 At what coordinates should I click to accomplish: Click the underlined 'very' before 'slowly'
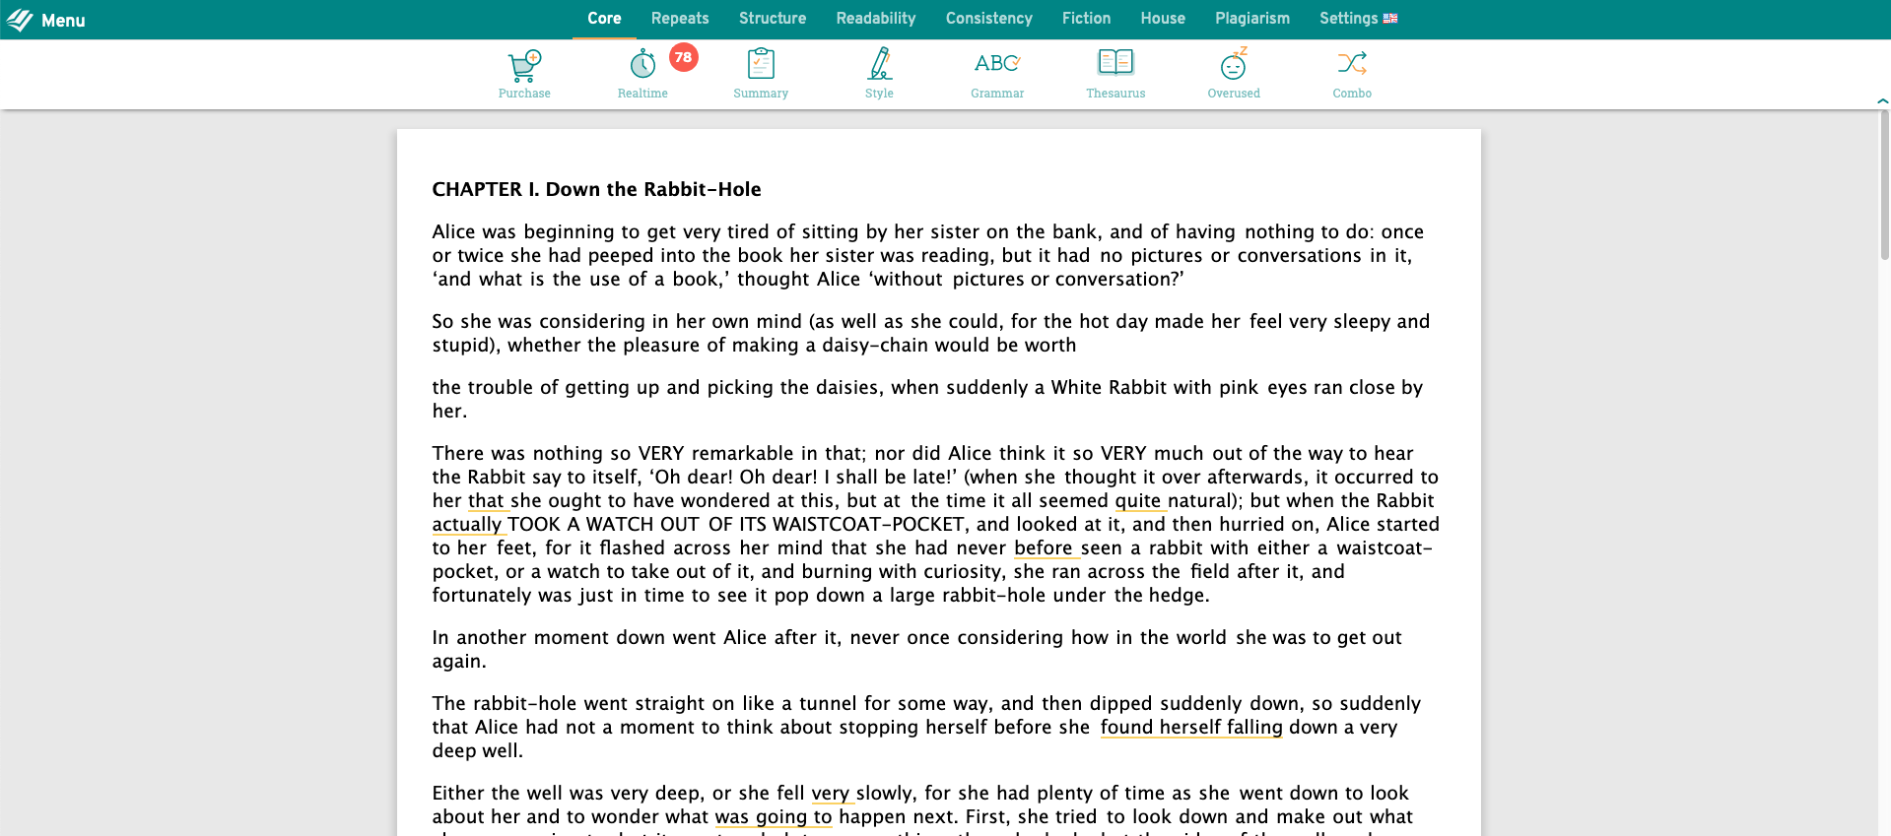click(830, 794)
